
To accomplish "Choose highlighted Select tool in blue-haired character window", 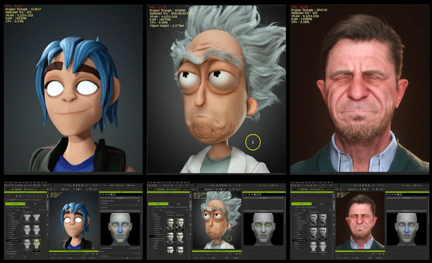I will pyautogui.click(x=52, y=186).
